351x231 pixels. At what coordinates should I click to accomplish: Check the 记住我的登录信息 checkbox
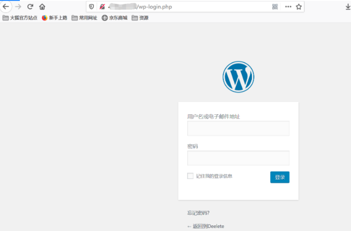coord(190,176)
